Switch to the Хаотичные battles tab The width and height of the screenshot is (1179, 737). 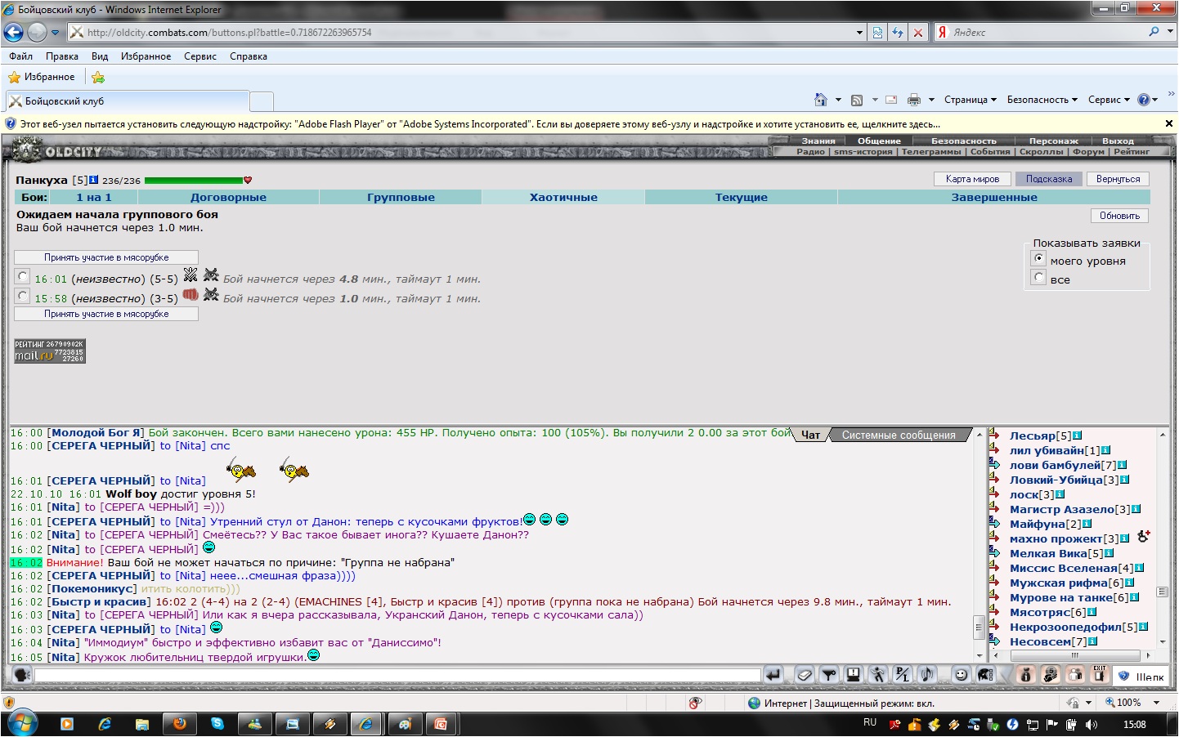(x=563, y=197)
